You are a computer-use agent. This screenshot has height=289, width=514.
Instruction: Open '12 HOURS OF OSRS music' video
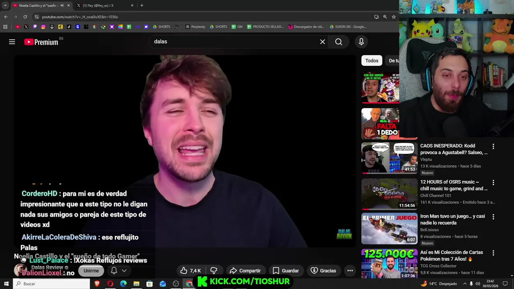454,185
